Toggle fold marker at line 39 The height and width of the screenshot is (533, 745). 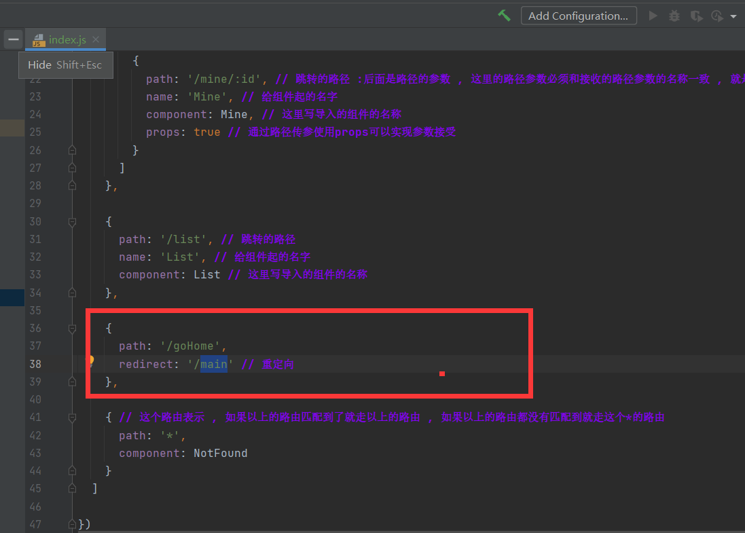pyautogui.click(x=72, y=382)
